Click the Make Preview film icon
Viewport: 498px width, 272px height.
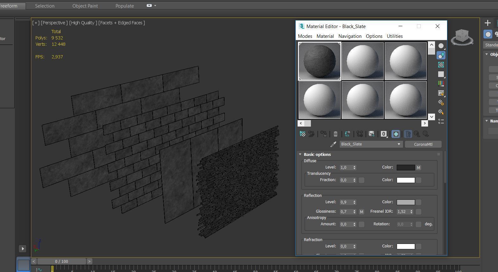click(x=441, y=93)
